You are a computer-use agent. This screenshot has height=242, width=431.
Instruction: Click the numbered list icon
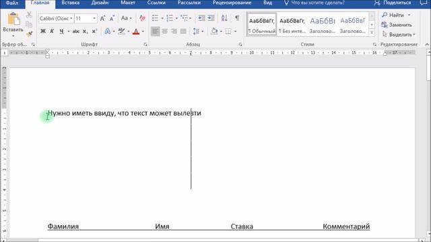pos(170,18)
